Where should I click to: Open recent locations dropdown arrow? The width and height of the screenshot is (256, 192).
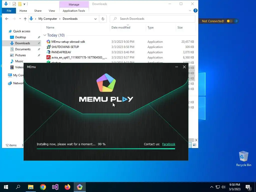(20, 19)
